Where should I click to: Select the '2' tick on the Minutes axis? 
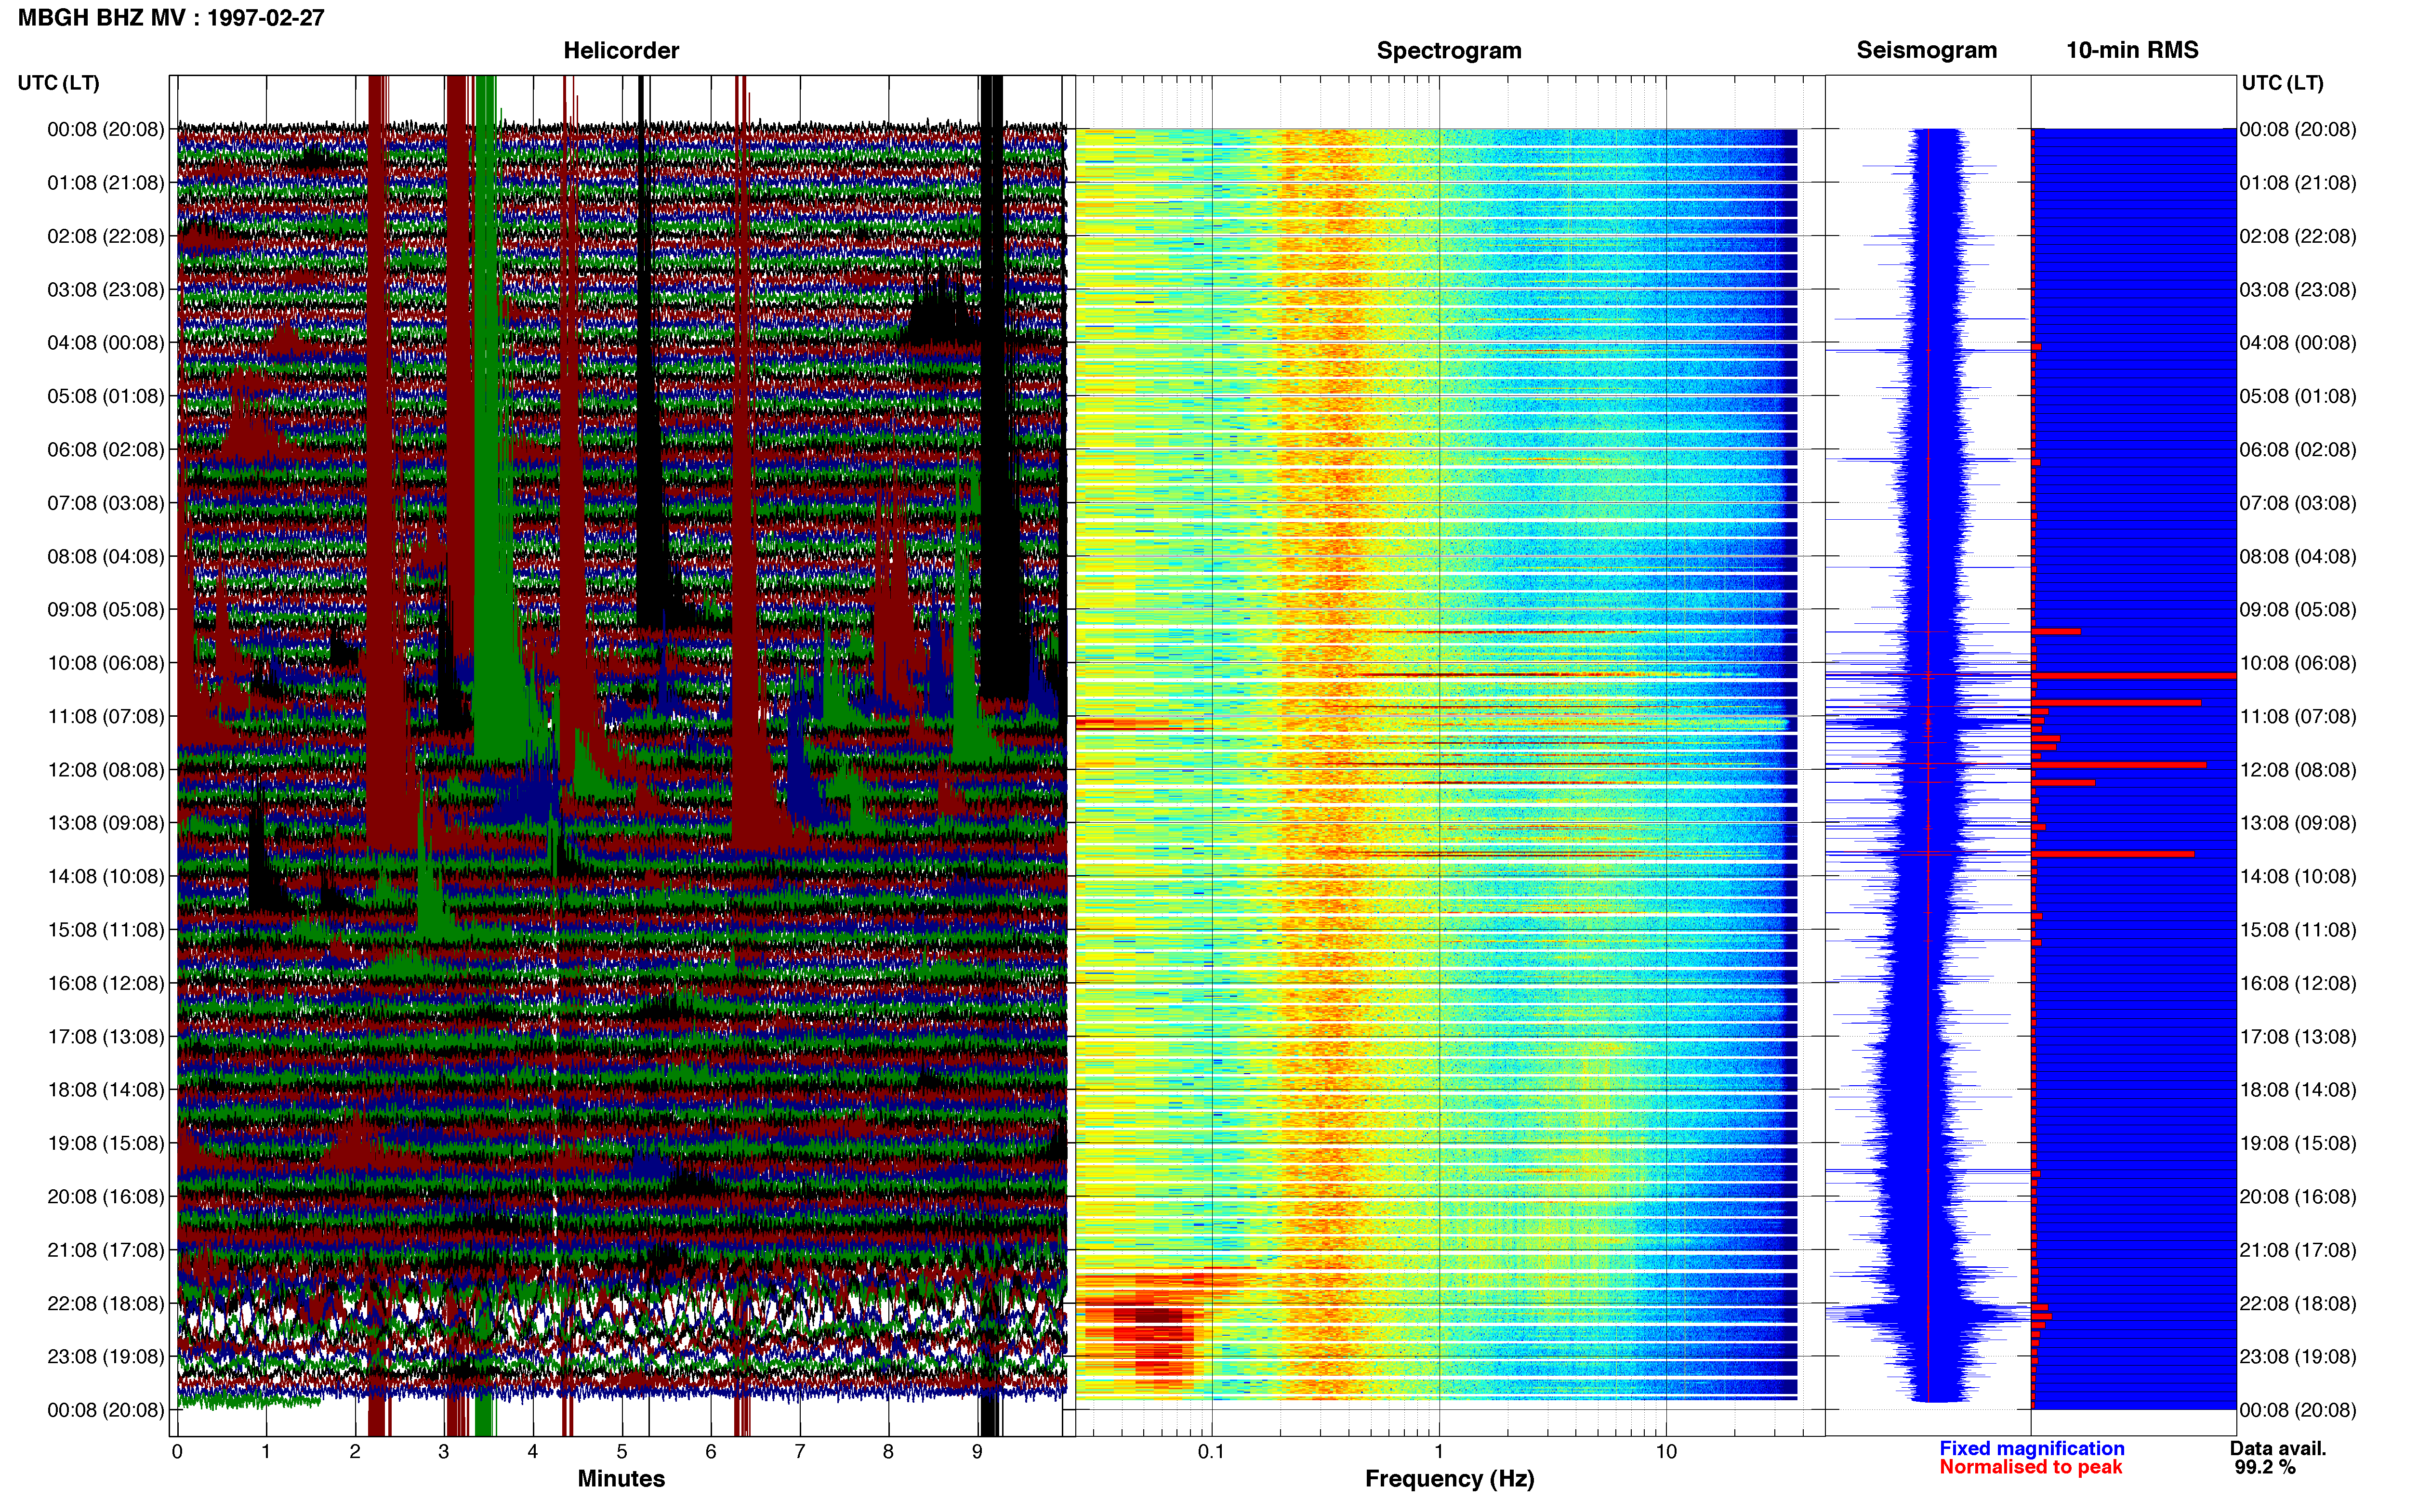coord(355,1452)
